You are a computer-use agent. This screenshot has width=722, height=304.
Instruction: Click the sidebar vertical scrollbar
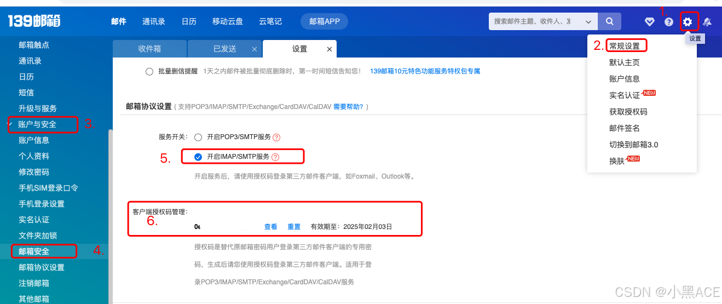pyautogui.click(x=111, y=216)
